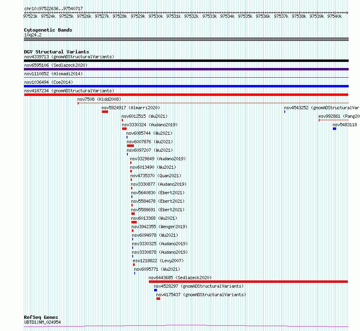Click nsv1110852 (Alsmadi2014) label
Image resolution: width=360 pixels, height=331 pixels.
53,74
